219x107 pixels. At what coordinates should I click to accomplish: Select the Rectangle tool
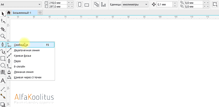tap(3, 58)
